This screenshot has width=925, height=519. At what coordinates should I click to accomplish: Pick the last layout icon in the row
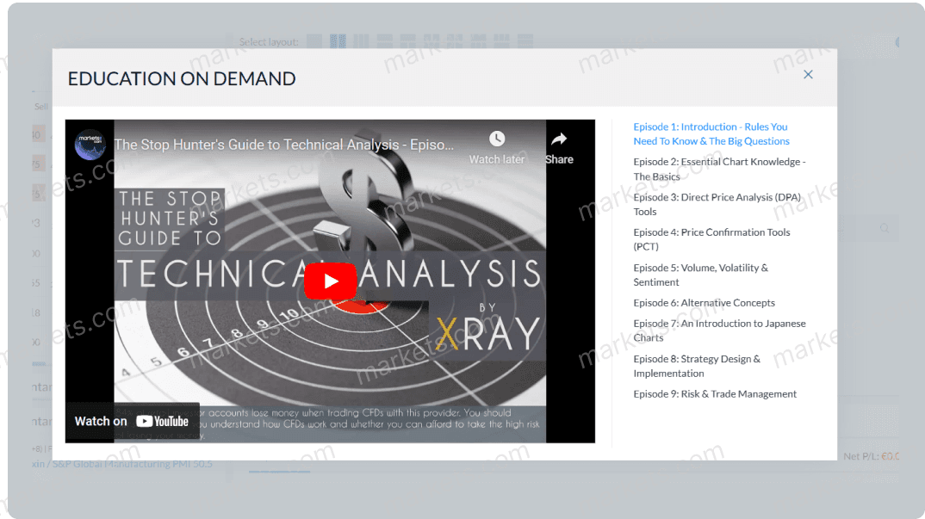click(x=524, y=40)
